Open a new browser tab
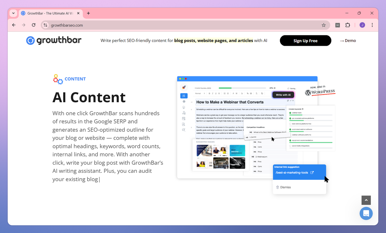Image resolution: width=386 pixels, height=233 pixels. pos(88,13)
